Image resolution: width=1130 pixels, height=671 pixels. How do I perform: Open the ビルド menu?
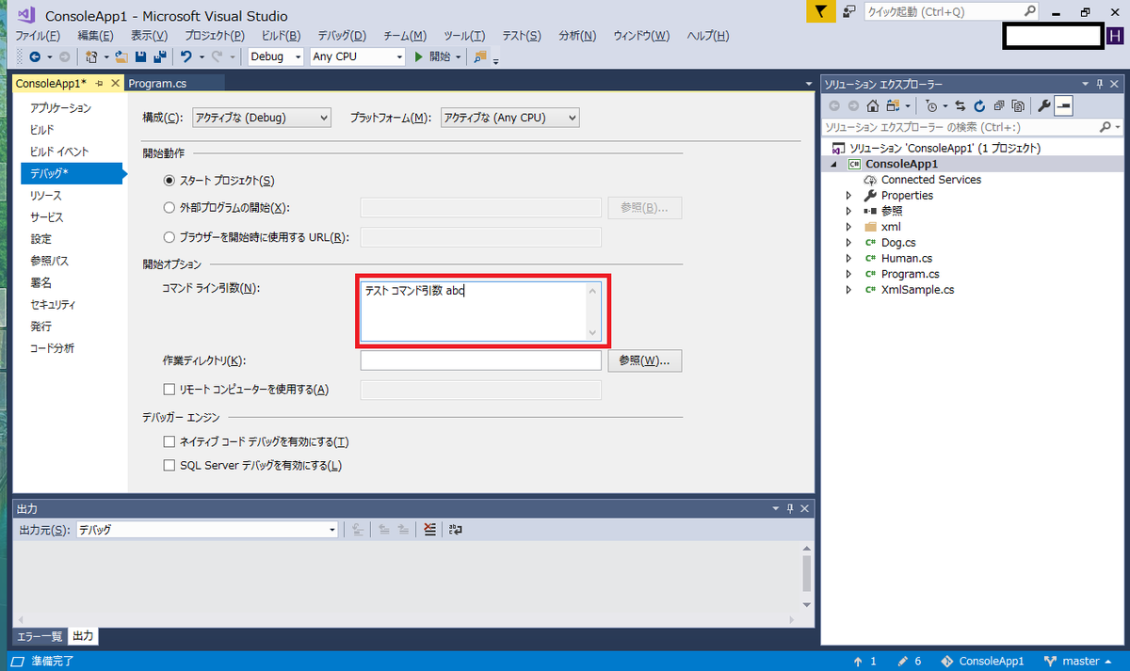pyautogui.click(x=281, y=36)
